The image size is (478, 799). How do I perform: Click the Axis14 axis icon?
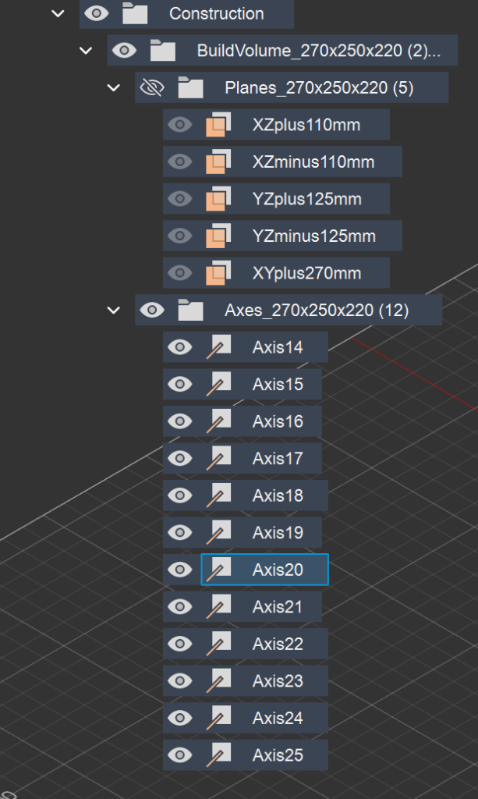(x=218, y=347)
